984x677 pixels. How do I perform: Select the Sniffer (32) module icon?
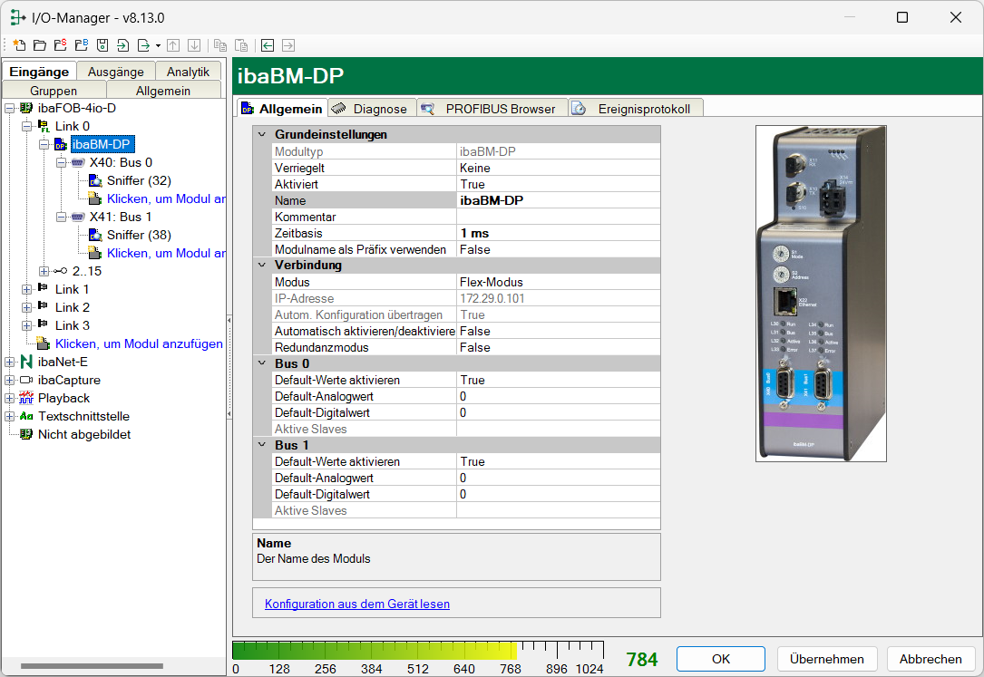click(x=95, y=180)
